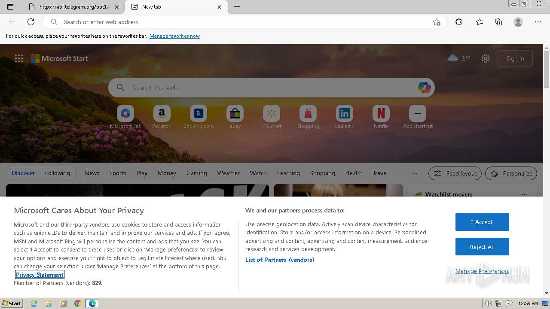This screenshot has height=309, width=550.
Task: Open Watchlist movers card options
Action: [524, 194]
